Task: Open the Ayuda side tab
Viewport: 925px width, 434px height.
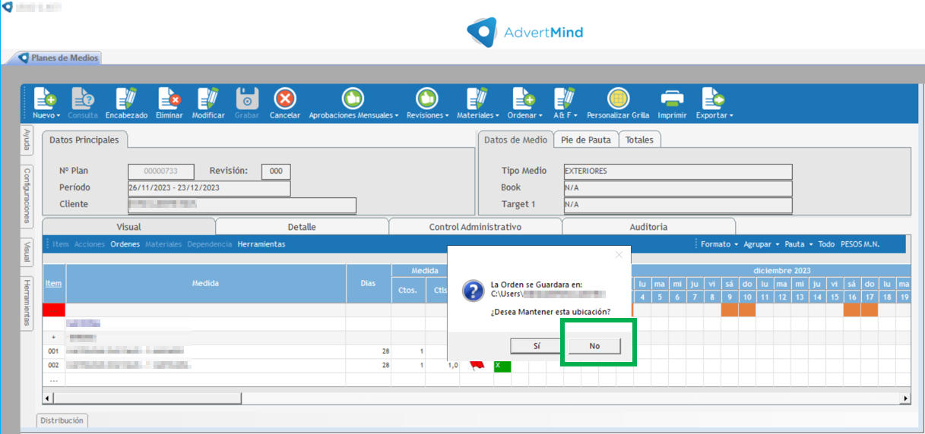Action: tap(27, 140)
